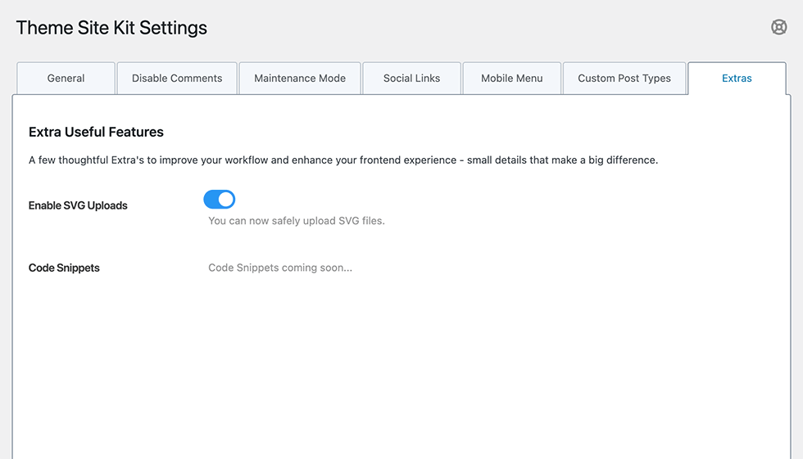
Task: Click the 'A few thoughtful Extra's' description paragraph
Action: [x=343, y=160]
